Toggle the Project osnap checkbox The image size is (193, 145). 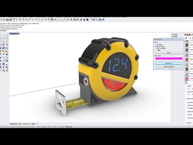pos(59,127)
